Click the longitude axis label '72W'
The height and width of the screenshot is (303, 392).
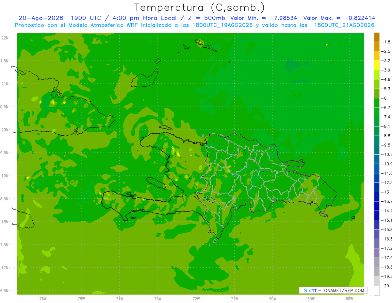[196, 299]
